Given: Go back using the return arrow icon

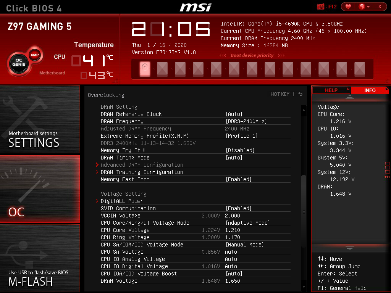Looking at the screenshot, I should pos(300,94).
